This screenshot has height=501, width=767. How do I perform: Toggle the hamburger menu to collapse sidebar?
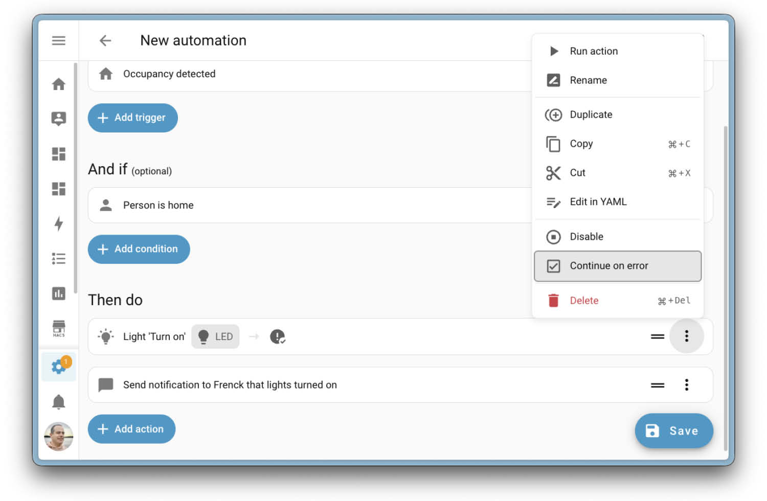pyautogui.click(x=59, y=40)
